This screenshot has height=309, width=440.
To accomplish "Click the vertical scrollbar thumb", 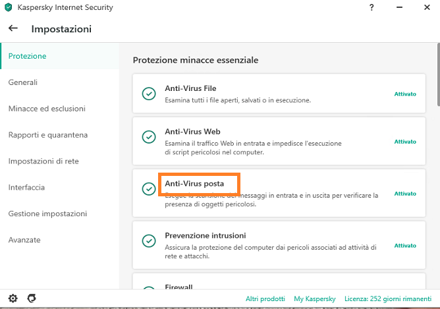I will coord(438,74).
